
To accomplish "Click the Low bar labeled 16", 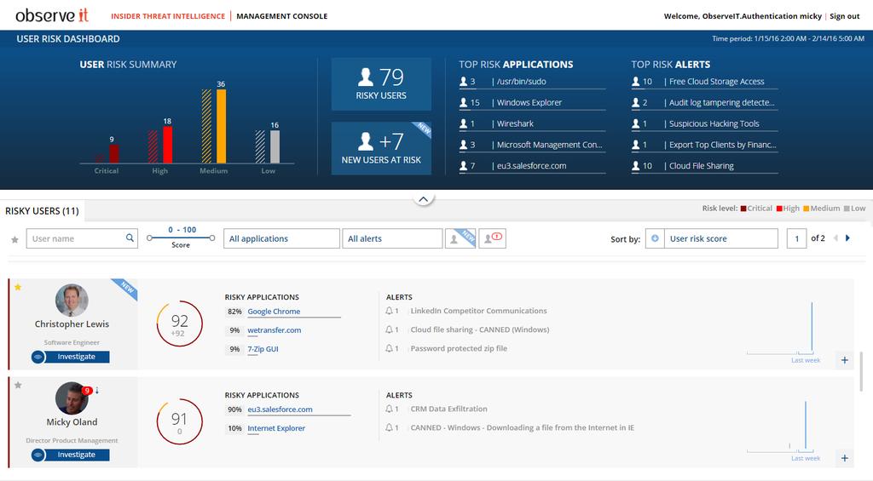I will tap(275, 146).
